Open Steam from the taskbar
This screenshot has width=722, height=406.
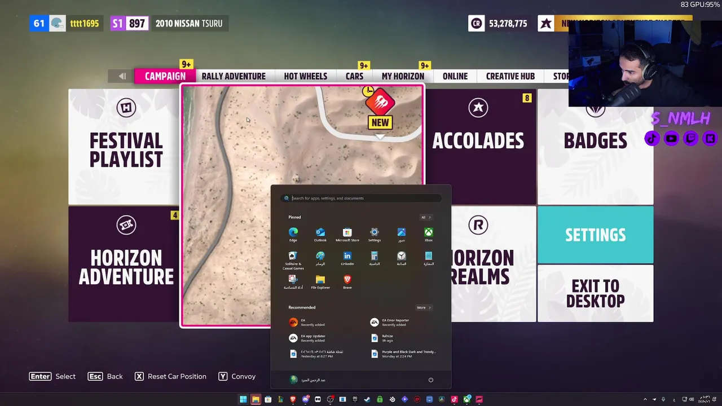[367, 399]
